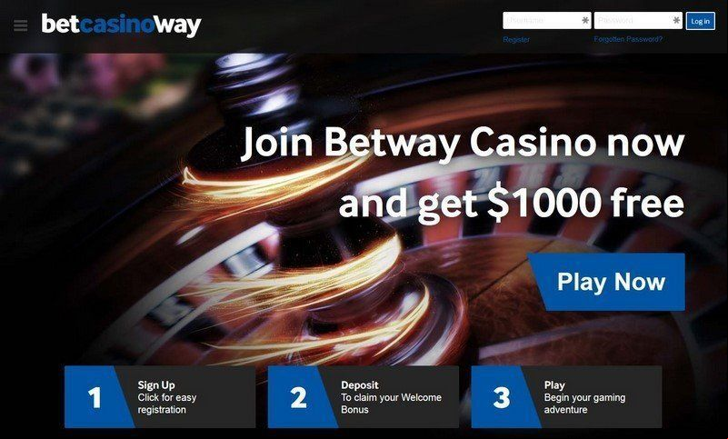
Task: Click the Play step heading
Action: (x=554, y=385)
